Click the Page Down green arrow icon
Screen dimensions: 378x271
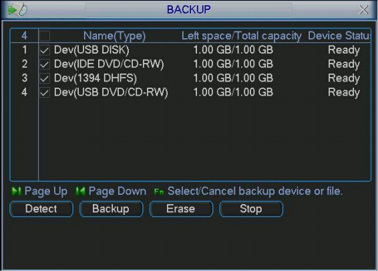coord(81,191)
